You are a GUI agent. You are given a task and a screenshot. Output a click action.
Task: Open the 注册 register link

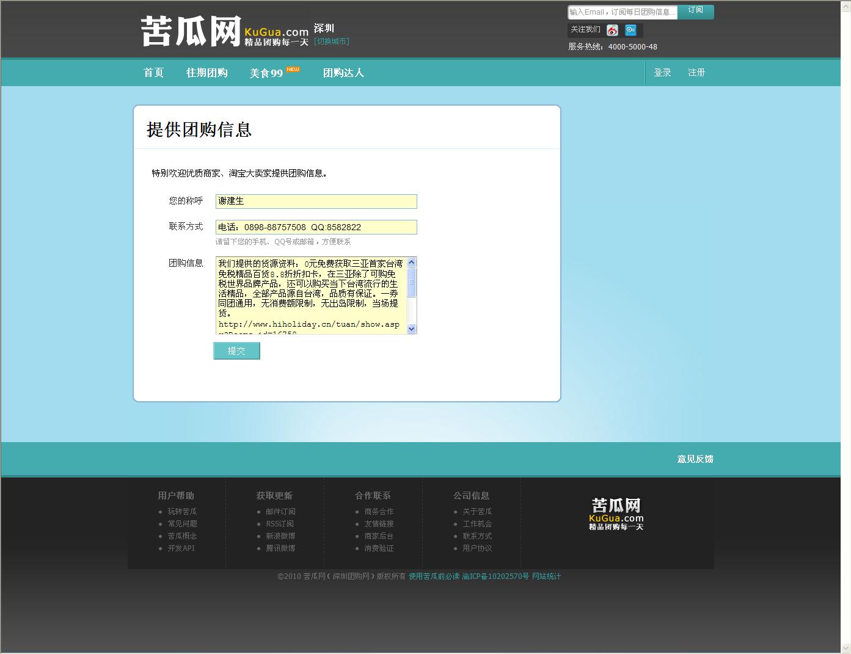click(x=696, y=73)
